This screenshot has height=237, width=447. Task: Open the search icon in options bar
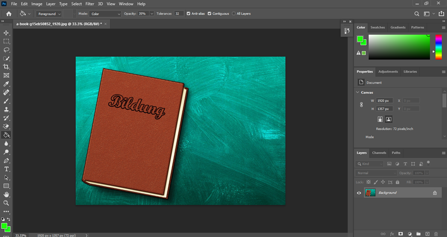click(x=417, y=14)
